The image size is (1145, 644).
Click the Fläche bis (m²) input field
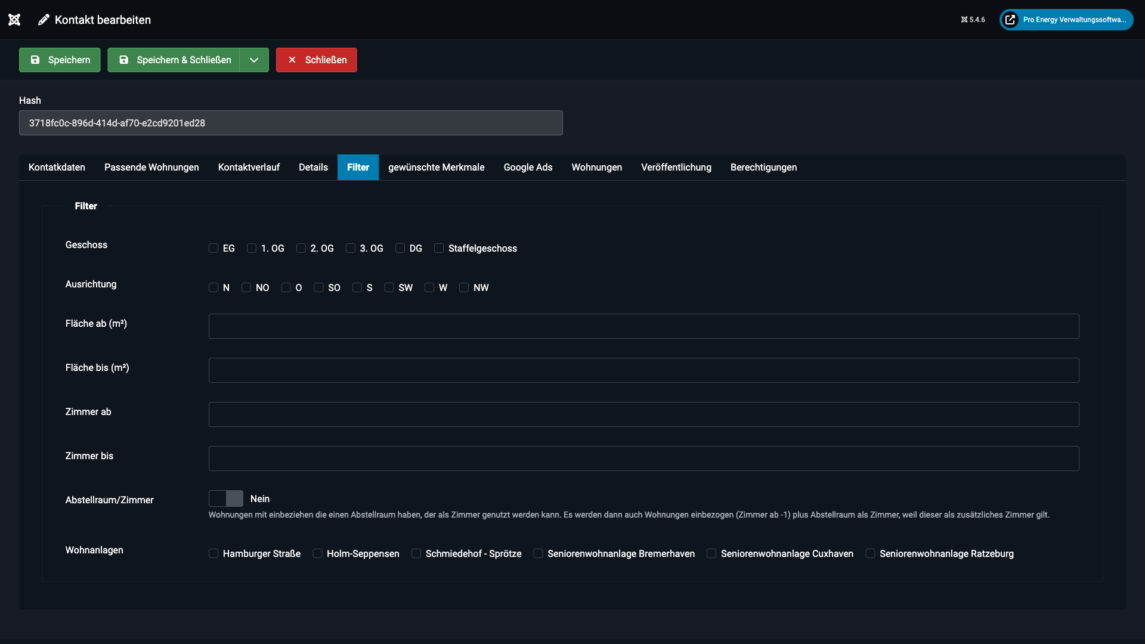tap(643, 370)
